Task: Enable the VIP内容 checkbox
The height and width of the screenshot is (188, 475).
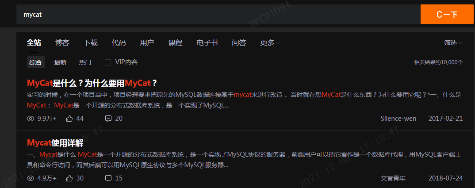Action: coord(108,62)
